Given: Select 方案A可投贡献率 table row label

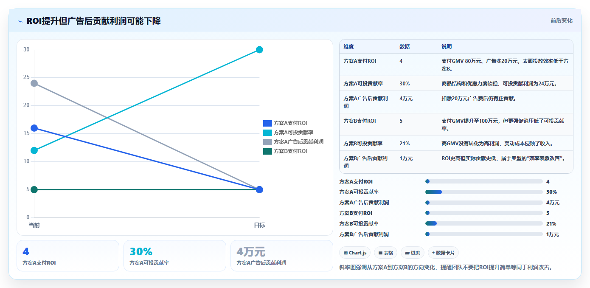Looking at the screenshot, I should tap(363, 84).
